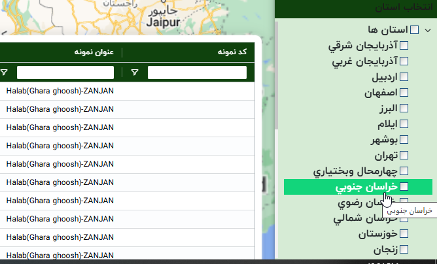
Task: Tick the زنجان checkbox
Action: 404,249
